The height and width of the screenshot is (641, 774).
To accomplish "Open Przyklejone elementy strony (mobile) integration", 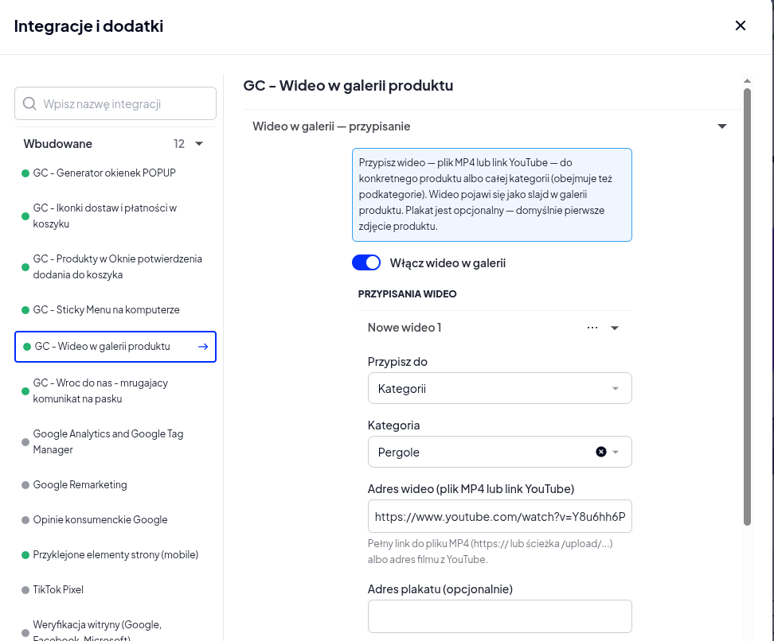I will pyautogui.click(x=115, y=555).
